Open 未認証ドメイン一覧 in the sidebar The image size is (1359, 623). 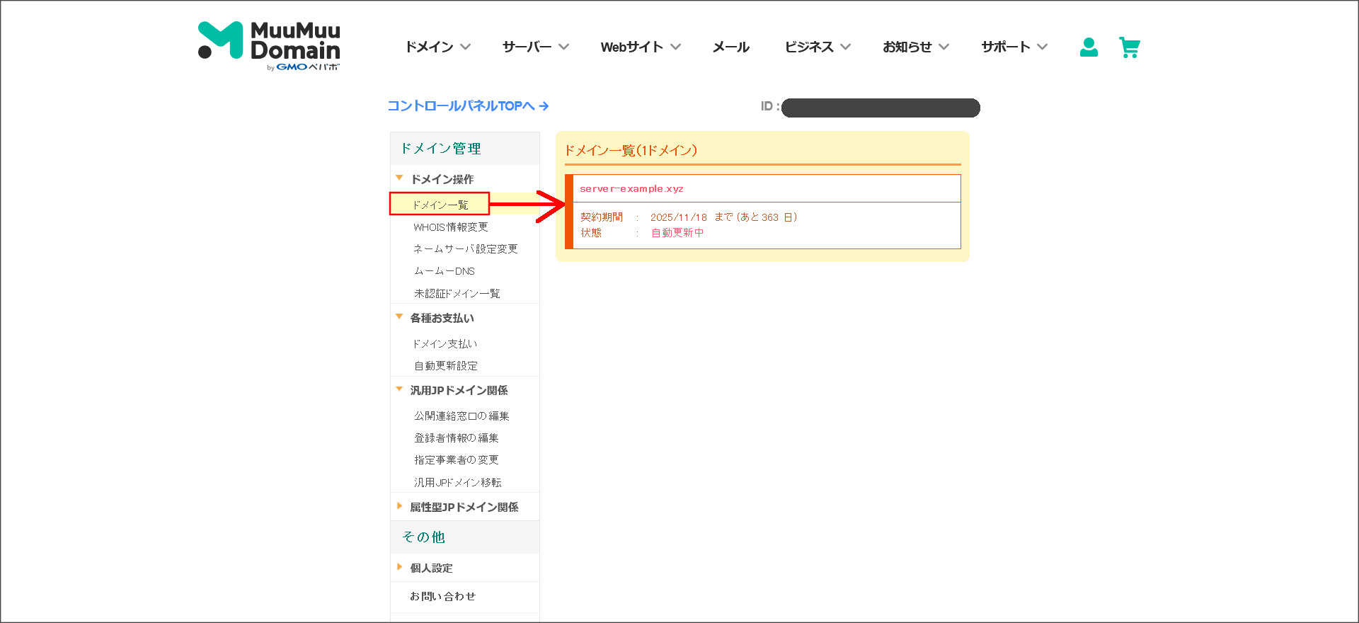pos(457,293)
